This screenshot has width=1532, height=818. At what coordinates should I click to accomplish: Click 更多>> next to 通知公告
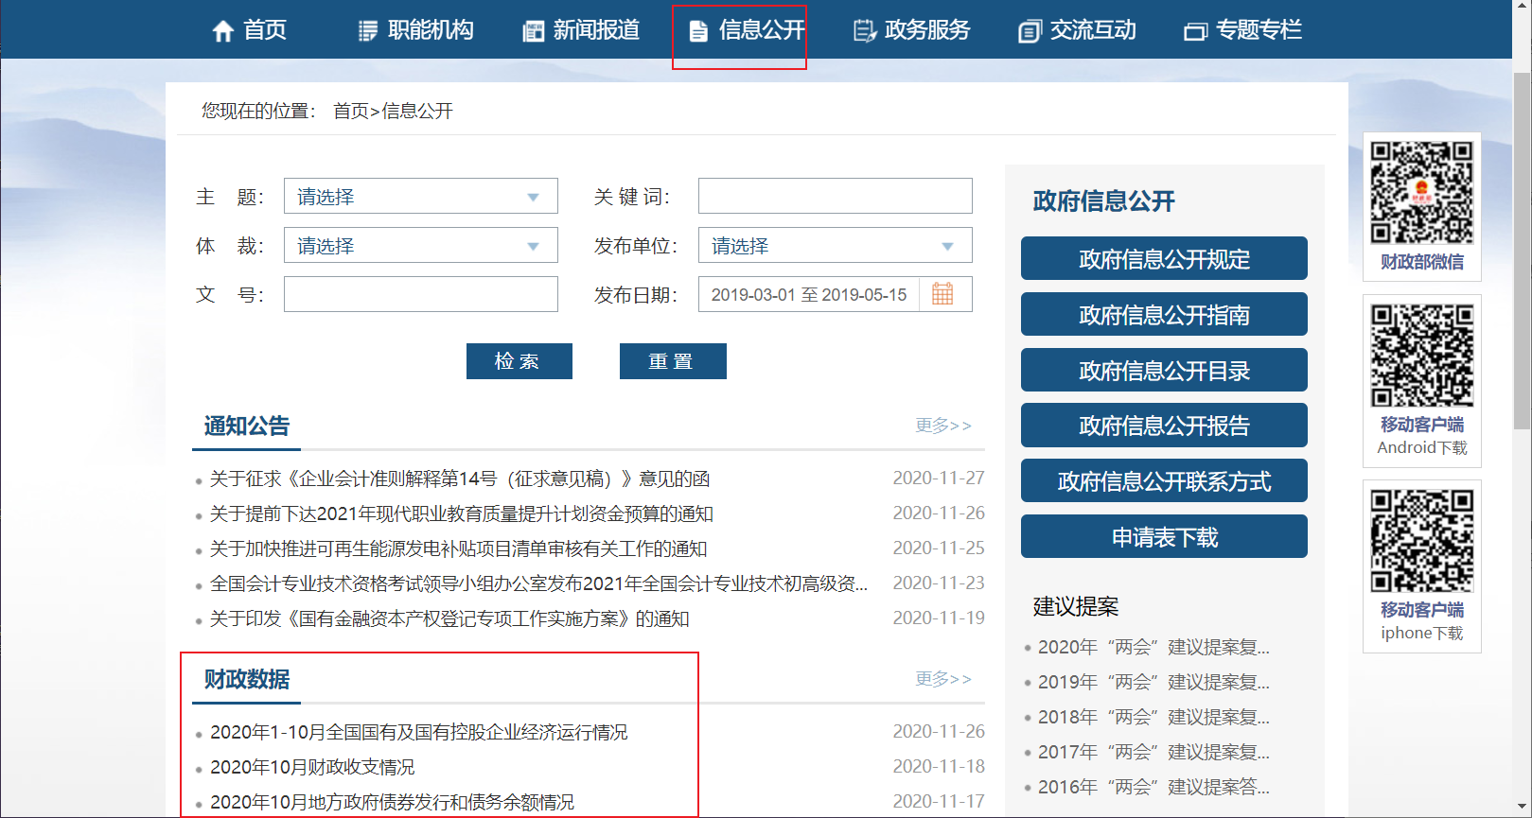[x=943, y=426]
